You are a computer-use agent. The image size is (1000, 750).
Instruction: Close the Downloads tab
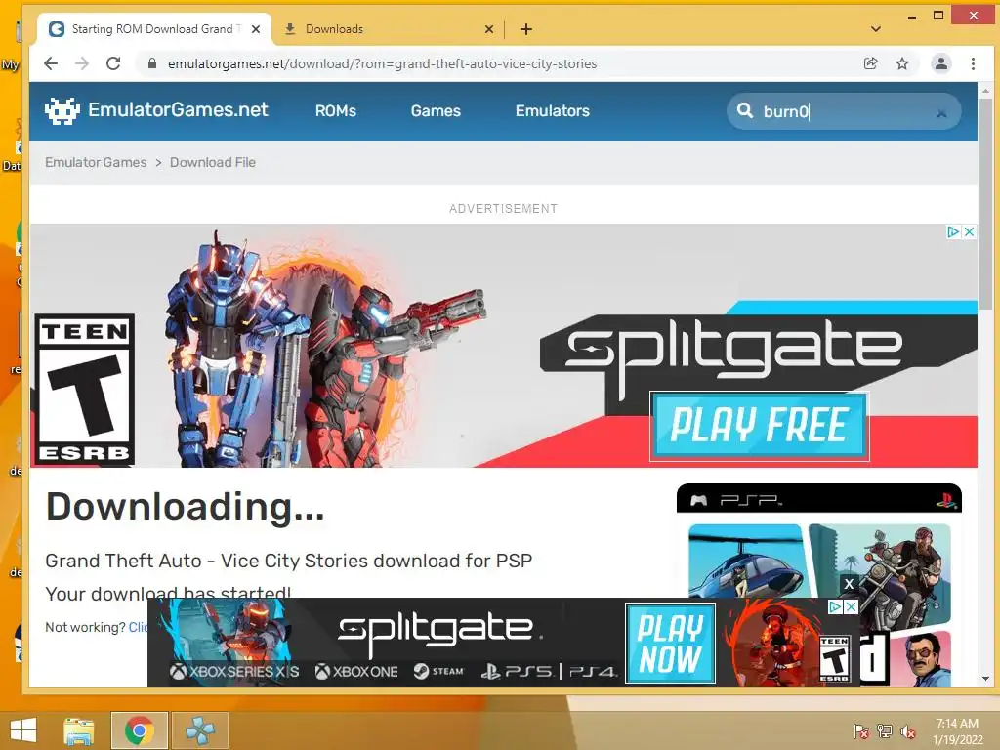489,29
